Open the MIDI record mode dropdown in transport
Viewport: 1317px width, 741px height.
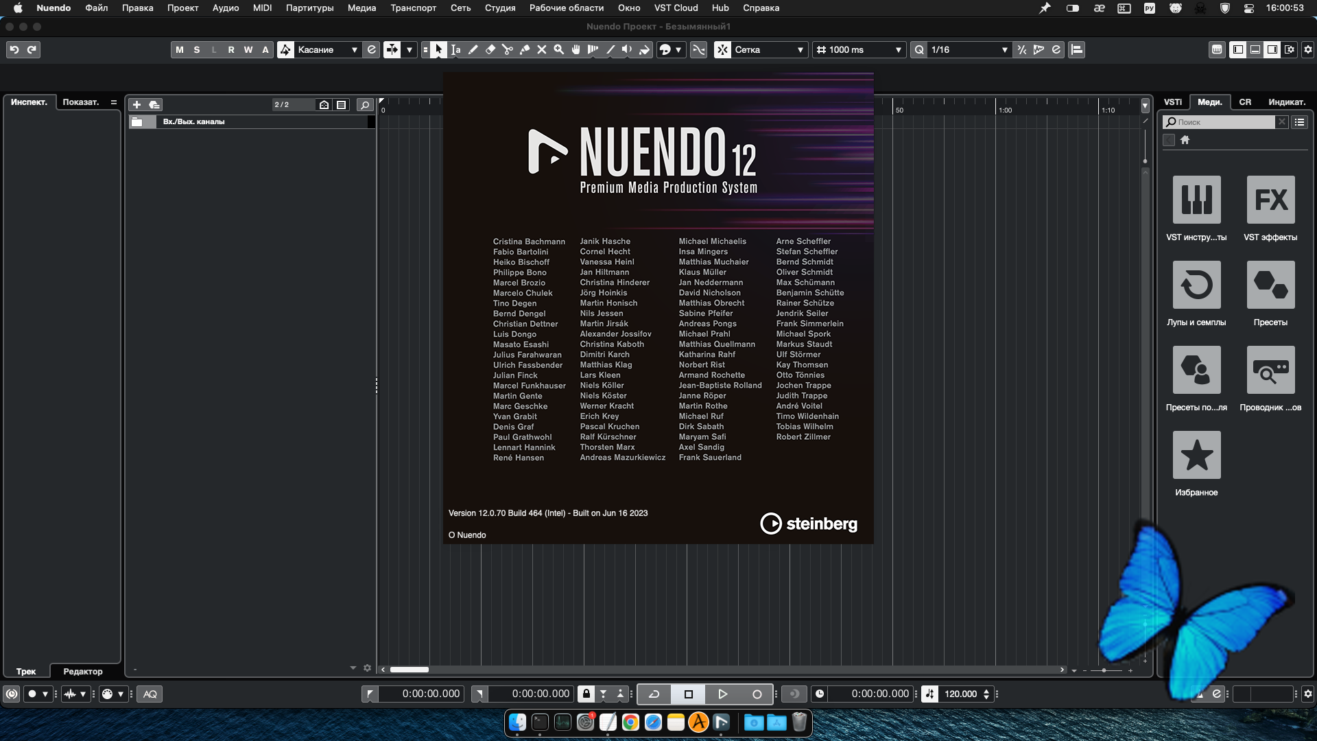(x=113, y=694)
